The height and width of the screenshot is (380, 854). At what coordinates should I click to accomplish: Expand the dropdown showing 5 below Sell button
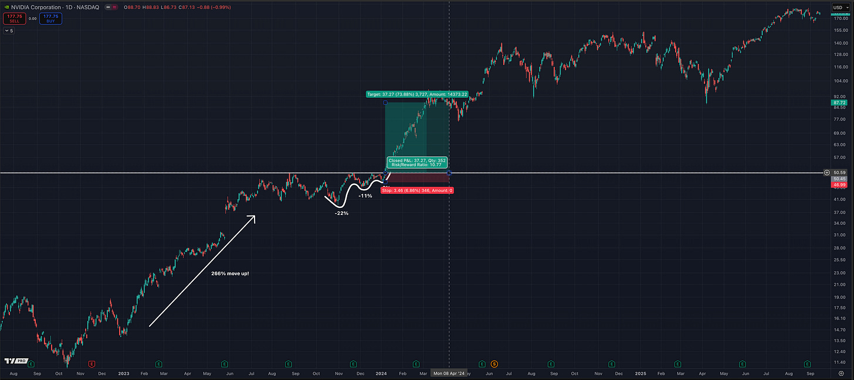point(9,30)
